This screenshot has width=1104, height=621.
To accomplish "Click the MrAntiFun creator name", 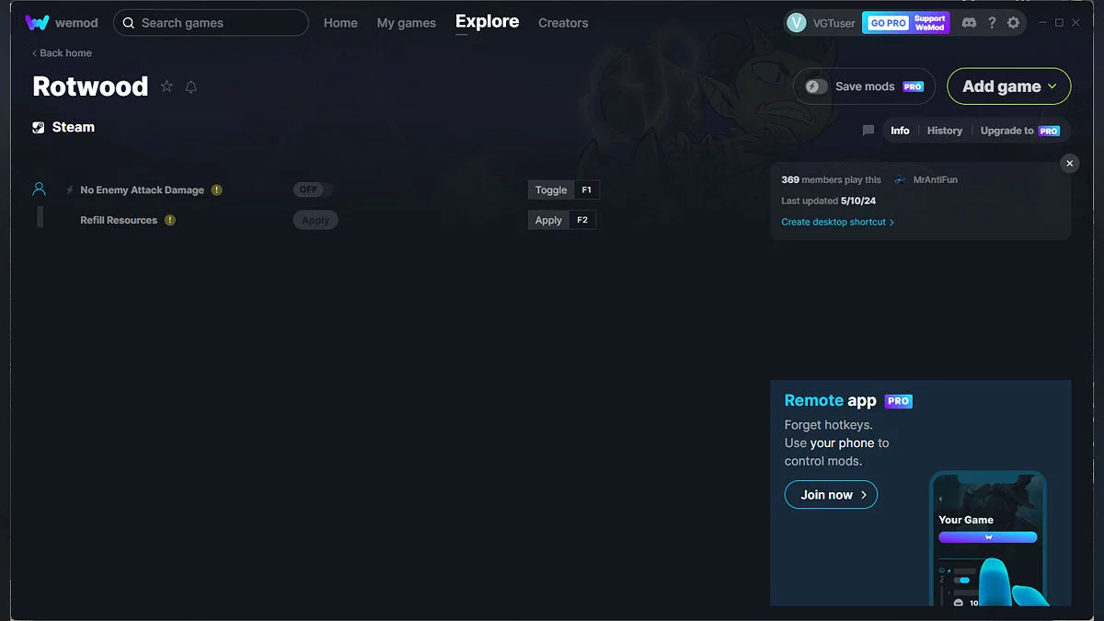I will pos(935,180).
